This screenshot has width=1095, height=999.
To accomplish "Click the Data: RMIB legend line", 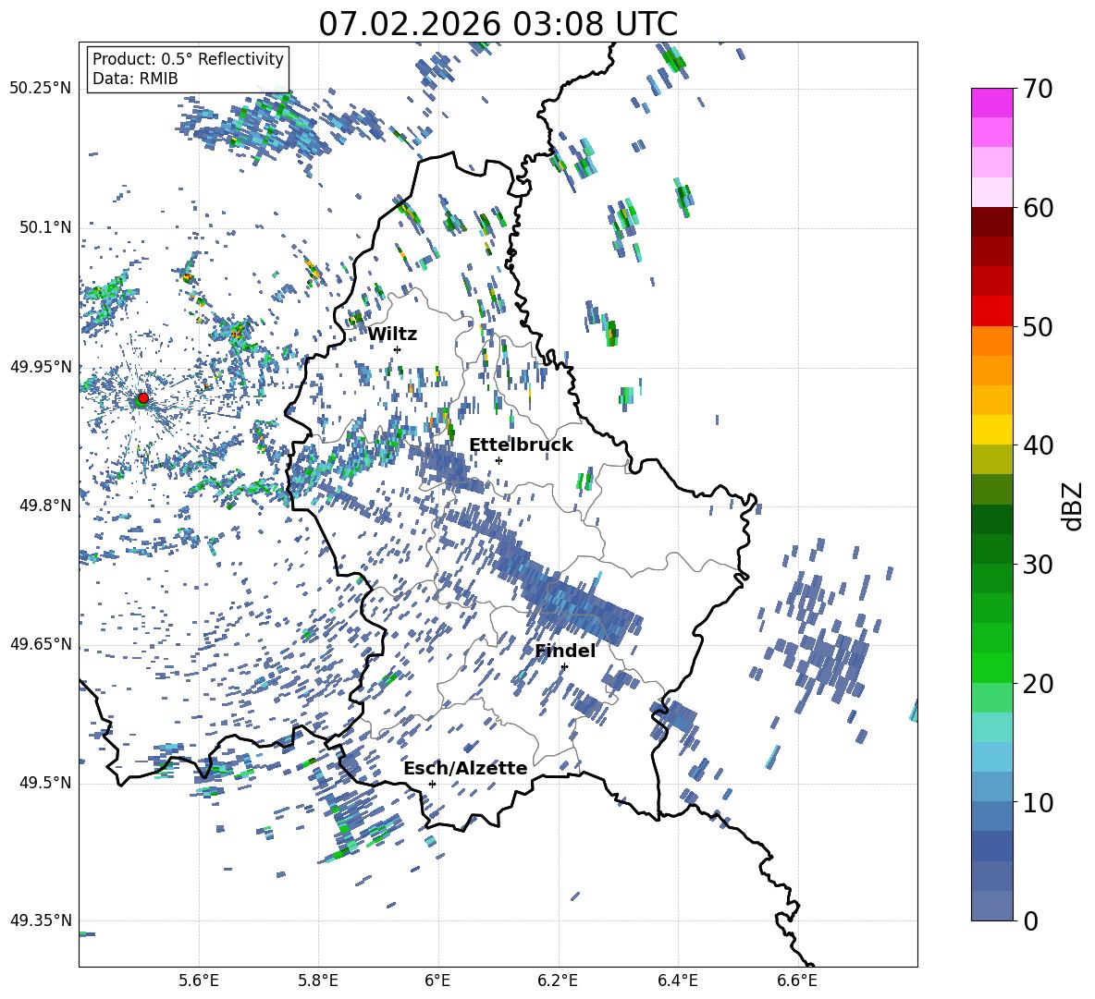I will (135, 79).
